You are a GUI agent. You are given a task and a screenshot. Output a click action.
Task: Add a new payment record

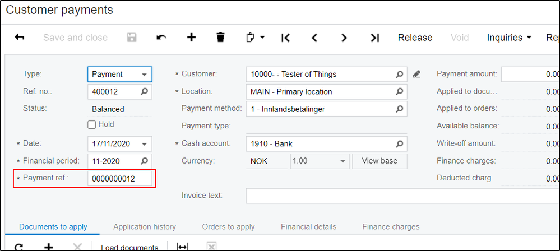(191, 38)
